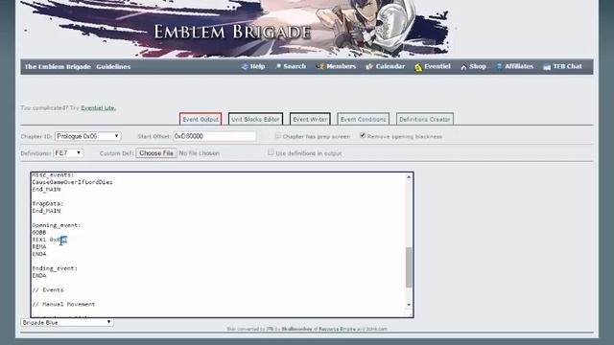
Task: Open the TEB Chat navbar link
Action: coord(567,66)
